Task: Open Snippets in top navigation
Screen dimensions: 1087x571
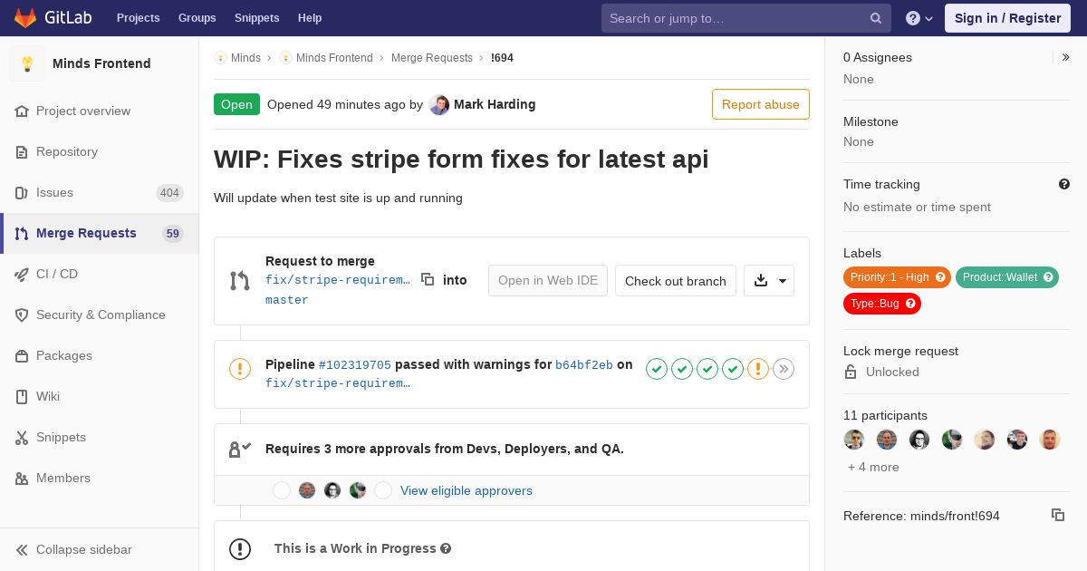Action: 257,18
